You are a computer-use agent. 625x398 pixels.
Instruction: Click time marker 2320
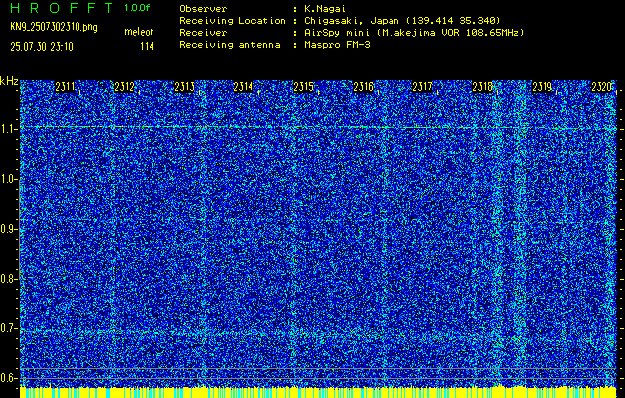pos(601,87)
